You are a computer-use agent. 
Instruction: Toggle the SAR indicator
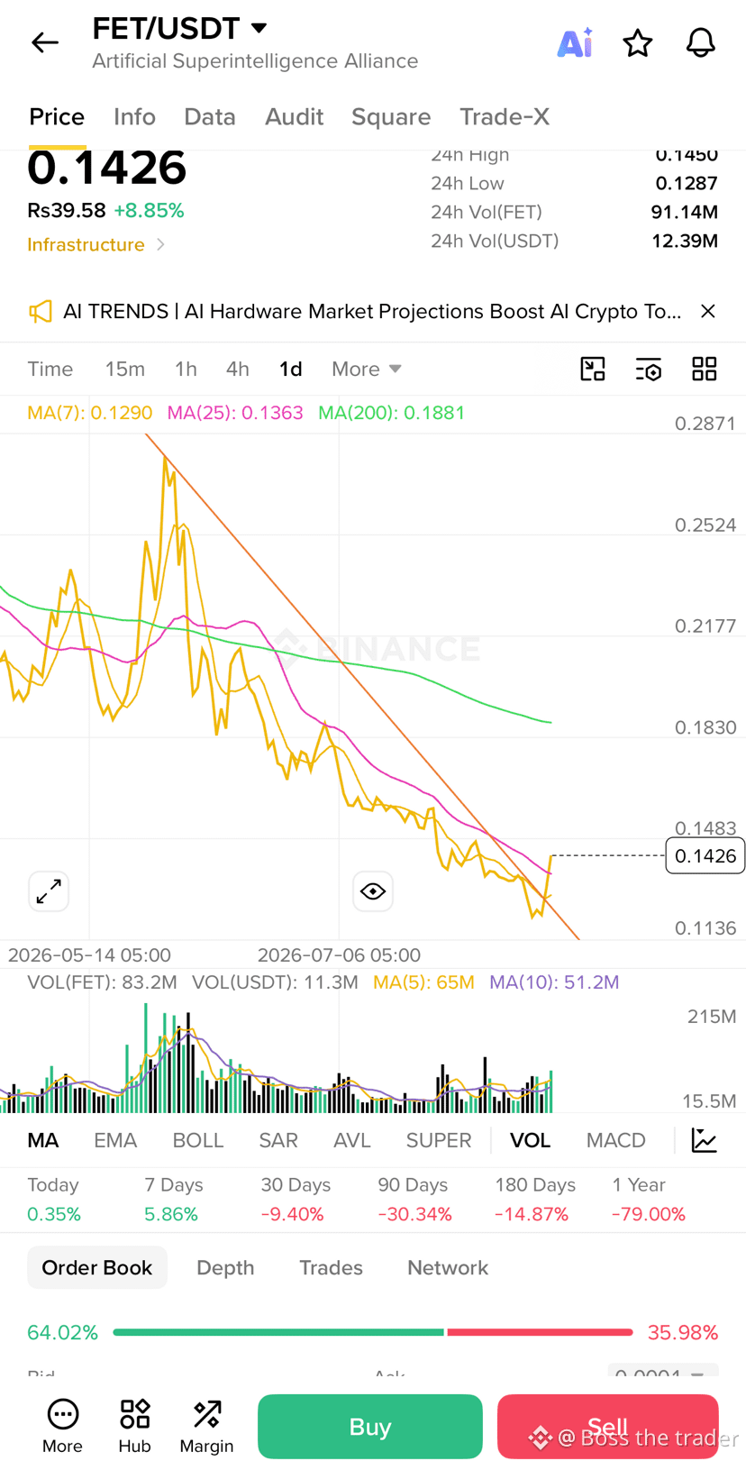(278, 1141)
